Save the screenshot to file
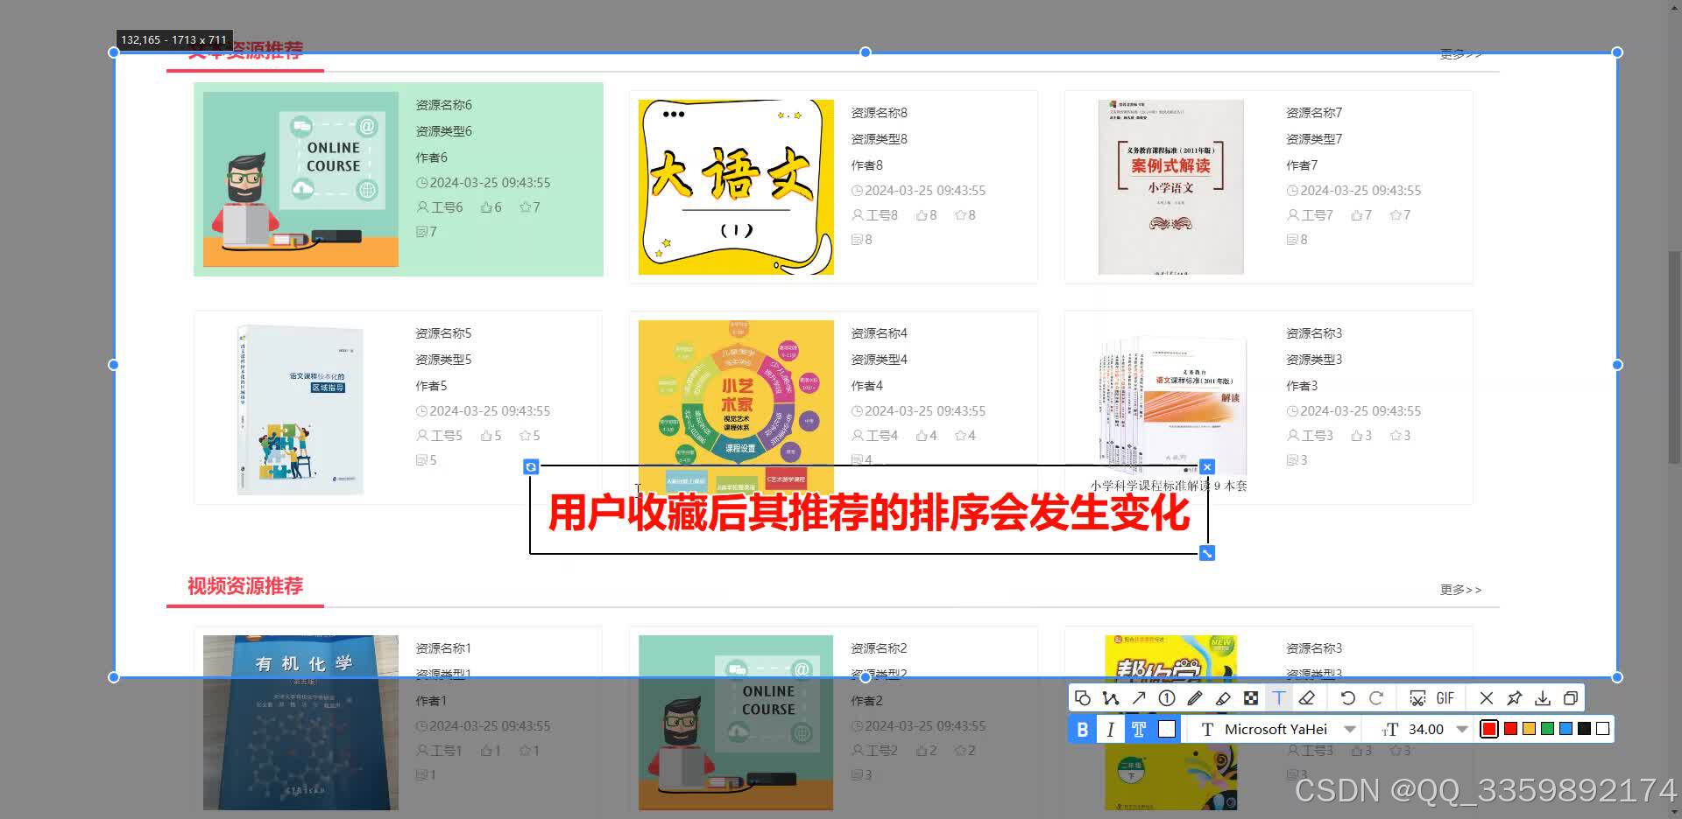1682x819 pixels. (1543, 698)
